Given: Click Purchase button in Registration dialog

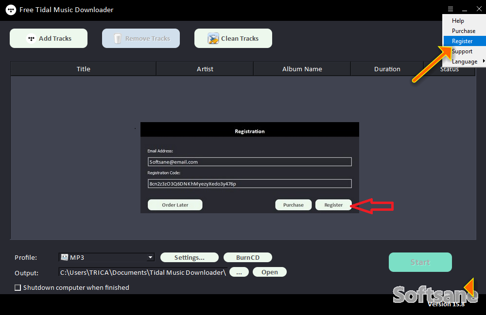Looking at the screenshot, I should pos(293,205).
